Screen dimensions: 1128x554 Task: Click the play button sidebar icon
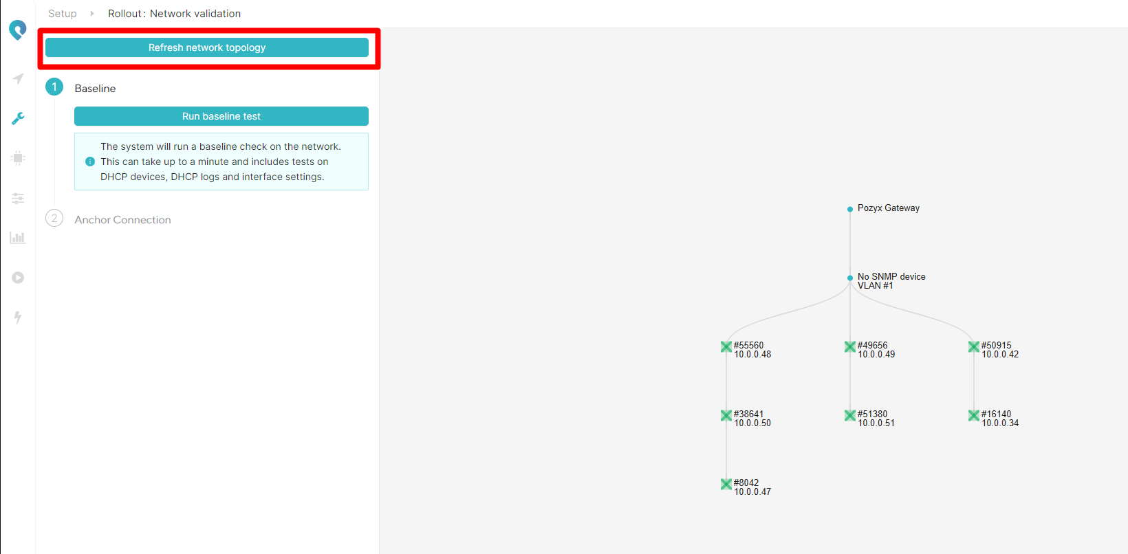click(x=18, y=278)
